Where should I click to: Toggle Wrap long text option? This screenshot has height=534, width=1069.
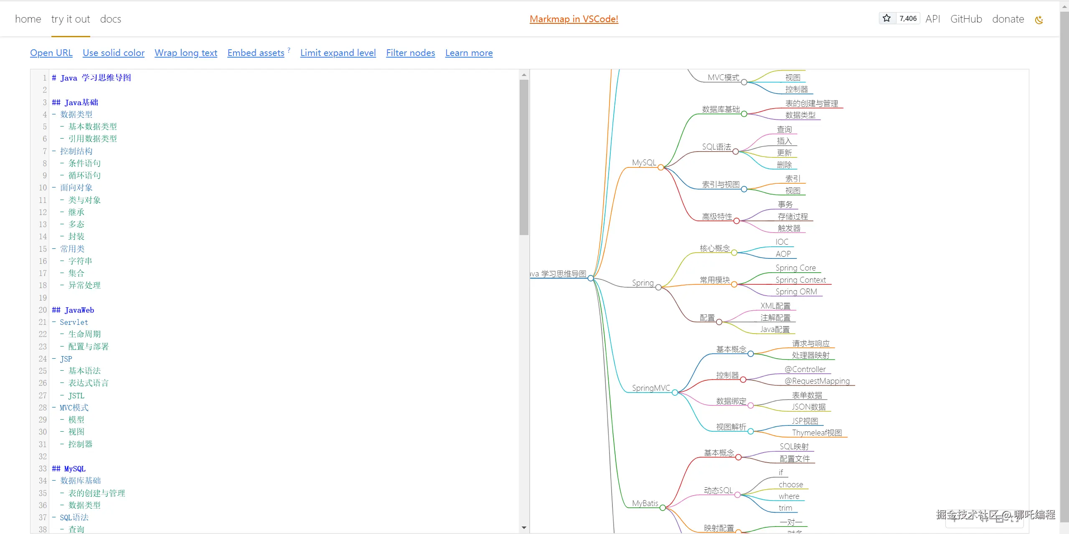(186, 53)
